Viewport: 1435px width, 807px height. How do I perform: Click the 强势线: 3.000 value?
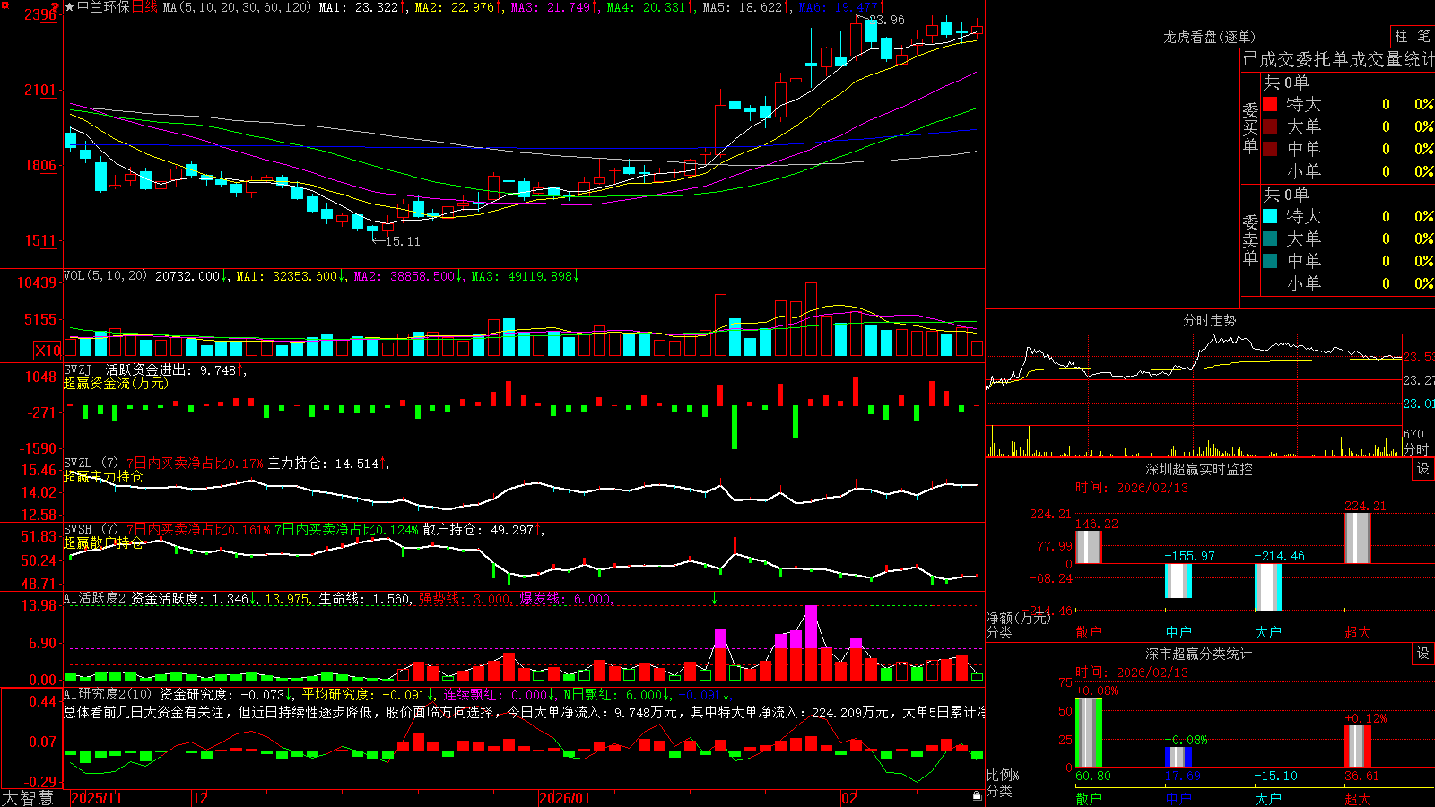465,599
